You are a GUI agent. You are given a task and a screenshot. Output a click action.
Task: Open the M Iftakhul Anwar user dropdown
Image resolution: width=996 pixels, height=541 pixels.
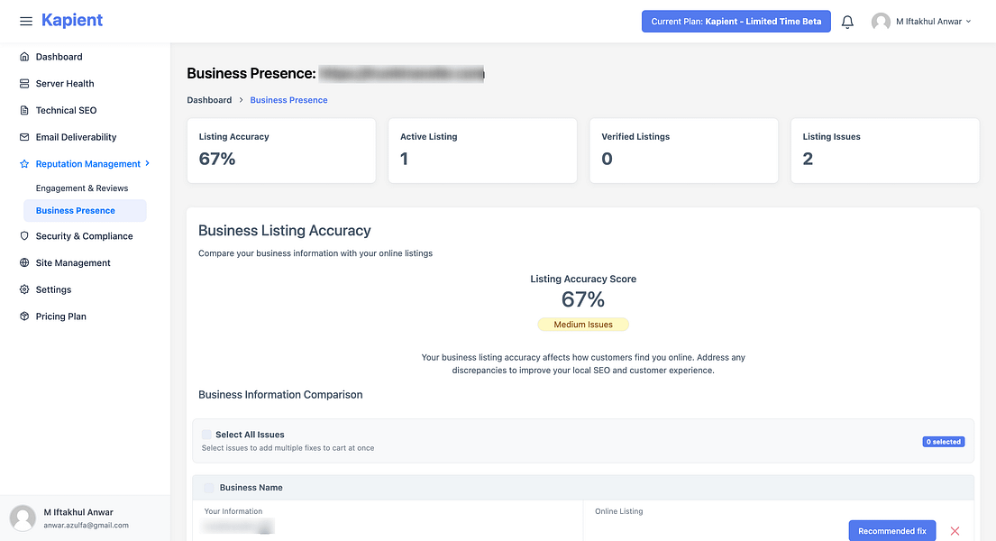(922, 22)
